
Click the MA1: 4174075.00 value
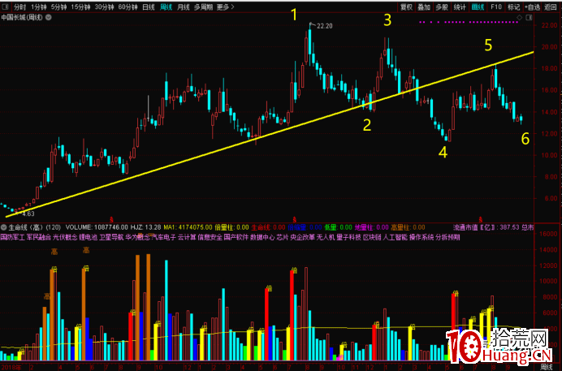tap(188, 227)
